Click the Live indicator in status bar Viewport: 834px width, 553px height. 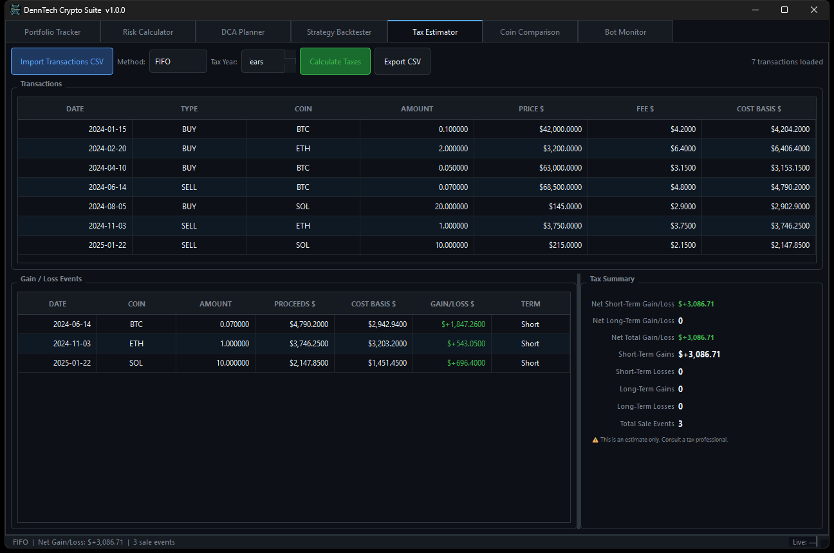(x=804, y=542)
